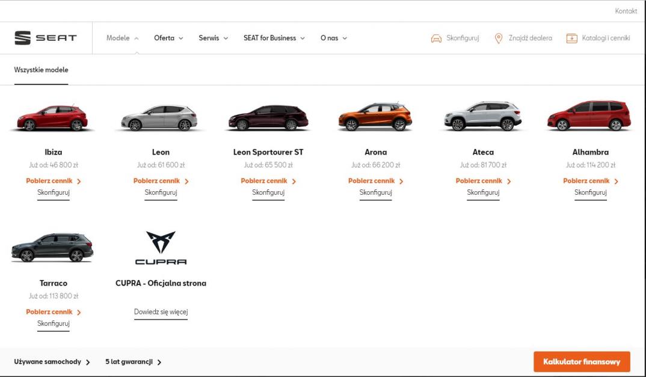The height and width of the screenshot is (377, 646).
Task: Download the Arona price list
Action: pyautogui.click(x=372, y=181)
